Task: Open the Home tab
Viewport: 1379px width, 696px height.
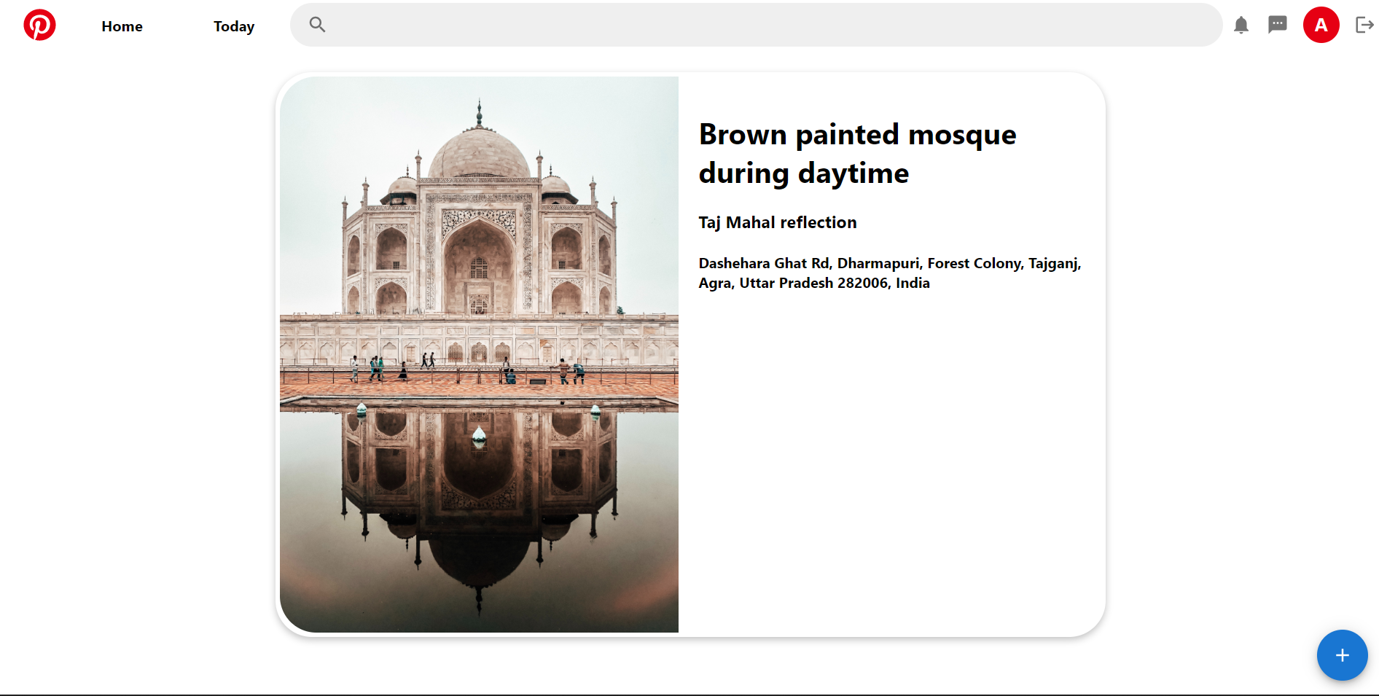Action: (122, 26)
